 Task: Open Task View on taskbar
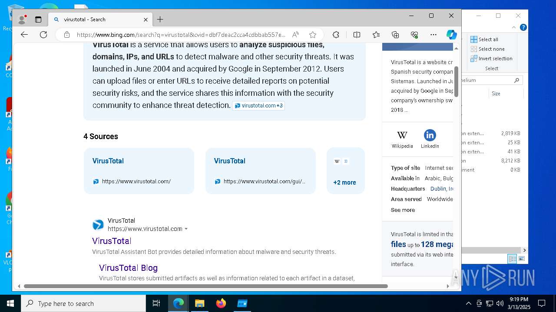click(156, 303)
